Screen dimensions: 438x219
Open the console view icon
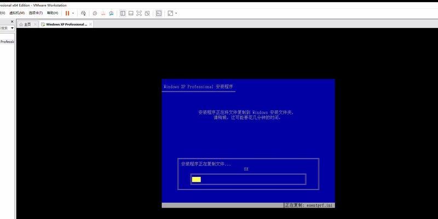pos(159,13)
